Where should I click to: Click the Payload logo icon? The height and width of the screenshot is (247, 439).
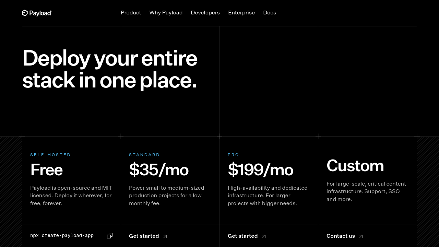25,13
